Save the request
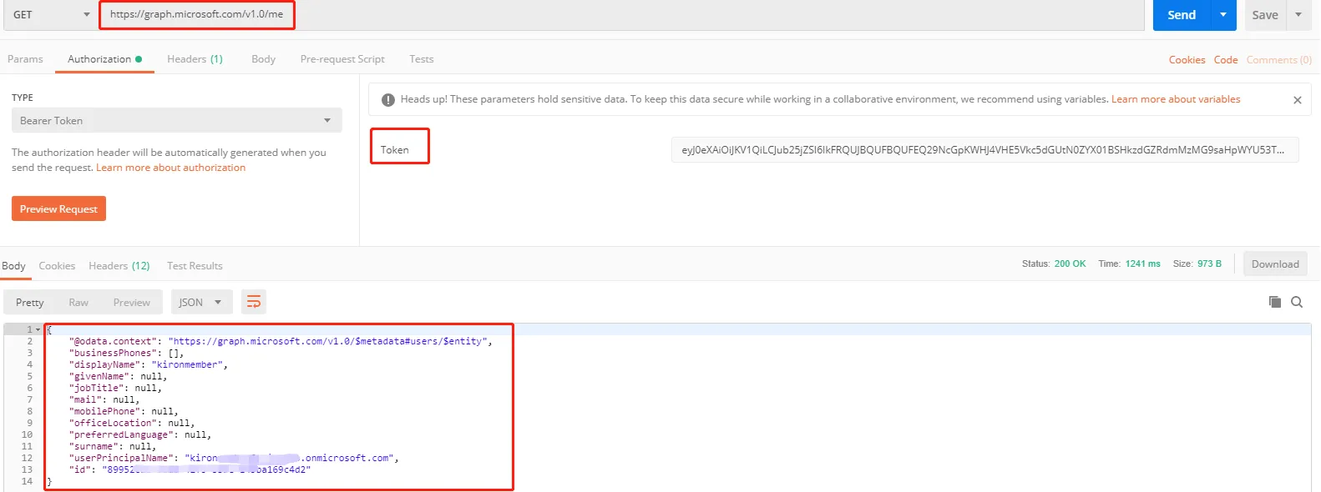Viewport: 1321px width, 492px height. pyautogui.click(x=1265, y=15)
